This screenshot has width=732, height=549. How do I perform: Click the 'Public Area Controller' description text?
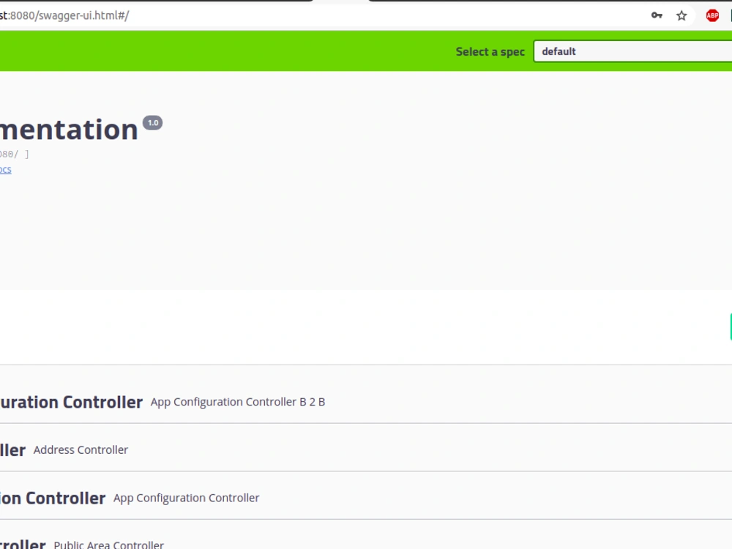(x=108, y=545)
